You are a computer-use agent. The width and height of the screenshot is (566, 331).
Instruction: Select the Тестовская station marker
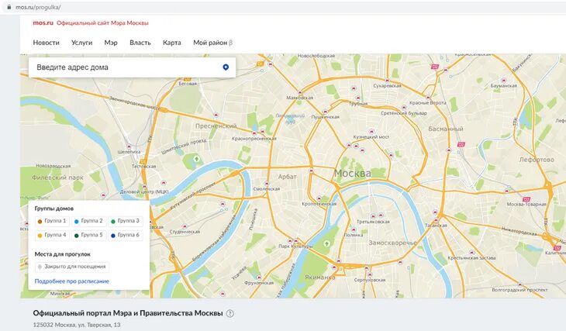[143, 161]
